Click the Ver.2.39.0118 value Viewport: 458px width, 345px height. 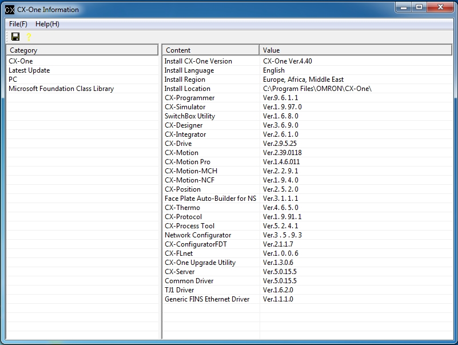[x=282, y=153]
